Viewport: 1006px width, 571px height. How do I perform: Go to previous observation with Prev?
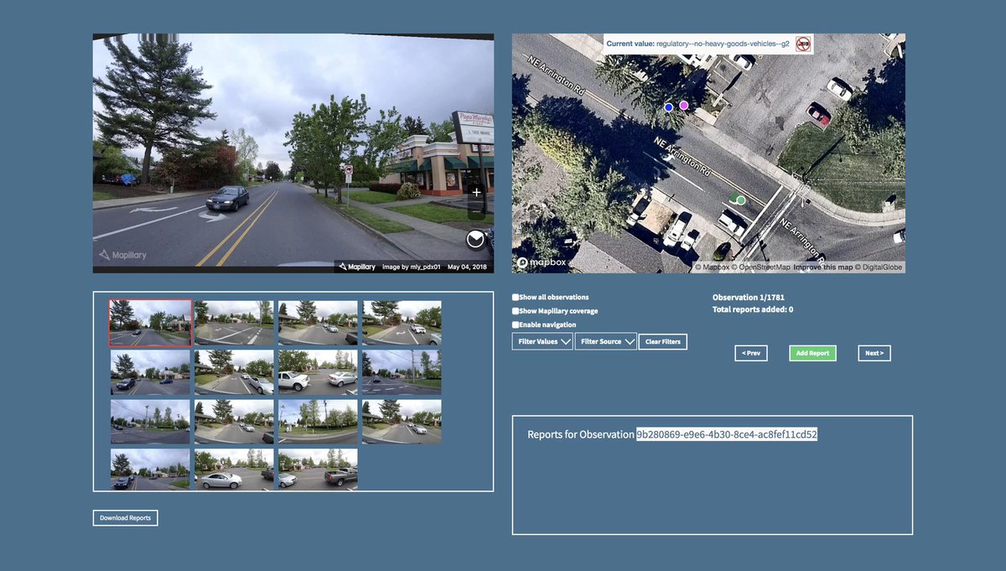click(x=751, y=353)
